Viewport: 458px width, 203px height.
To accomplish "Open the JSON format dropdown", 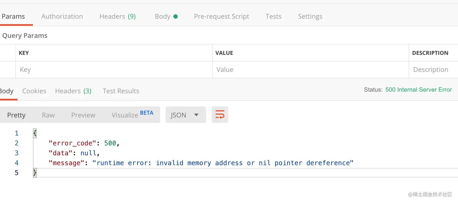I will [x=186, y=115].
